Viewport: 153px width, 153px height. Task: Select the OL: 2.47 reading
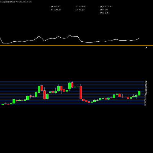point(105,13)
